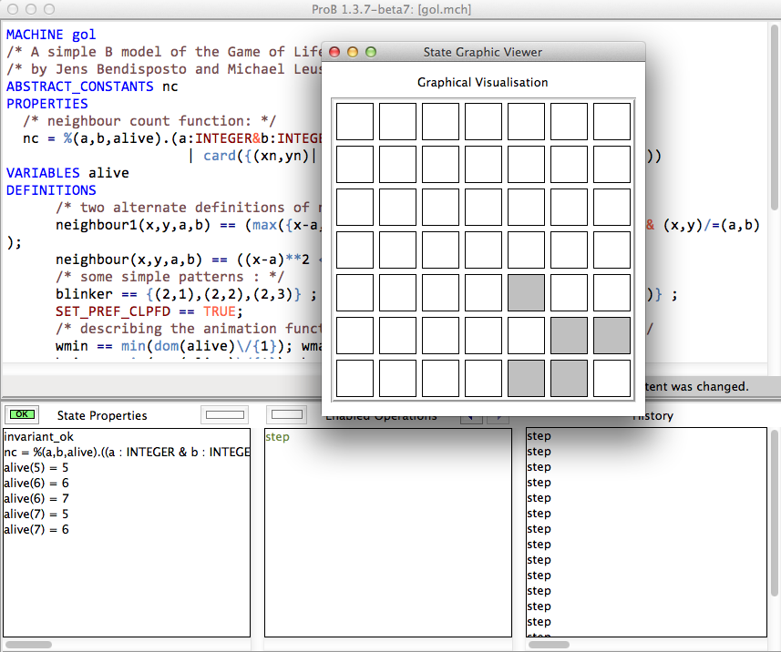Screen dimensions: 781x652
Task: Zoom the State Graphic Viewer with the green button
Action: coord(371,53)
